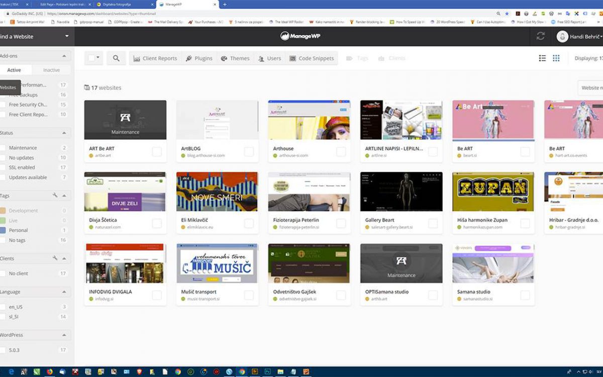Switch to the Inactive add-ons tab
Screen dimensions: 603x377
click(x=51, y=70)
